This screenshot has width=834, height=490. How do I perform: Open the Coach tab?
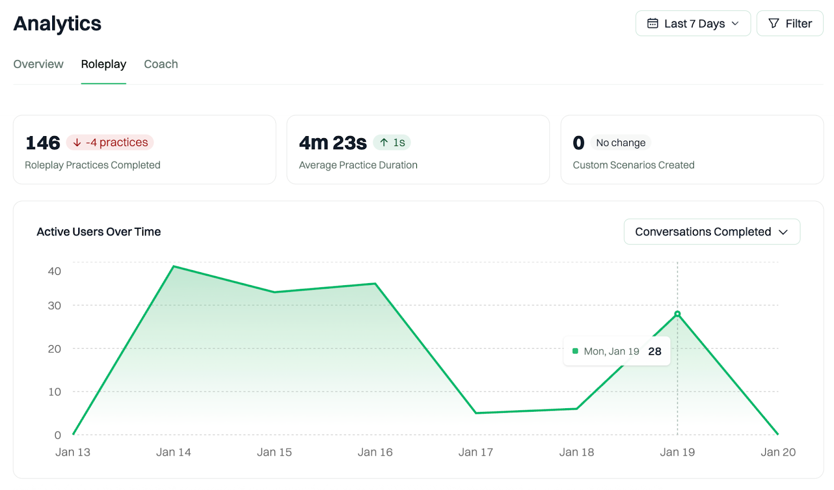coord(161,64)
